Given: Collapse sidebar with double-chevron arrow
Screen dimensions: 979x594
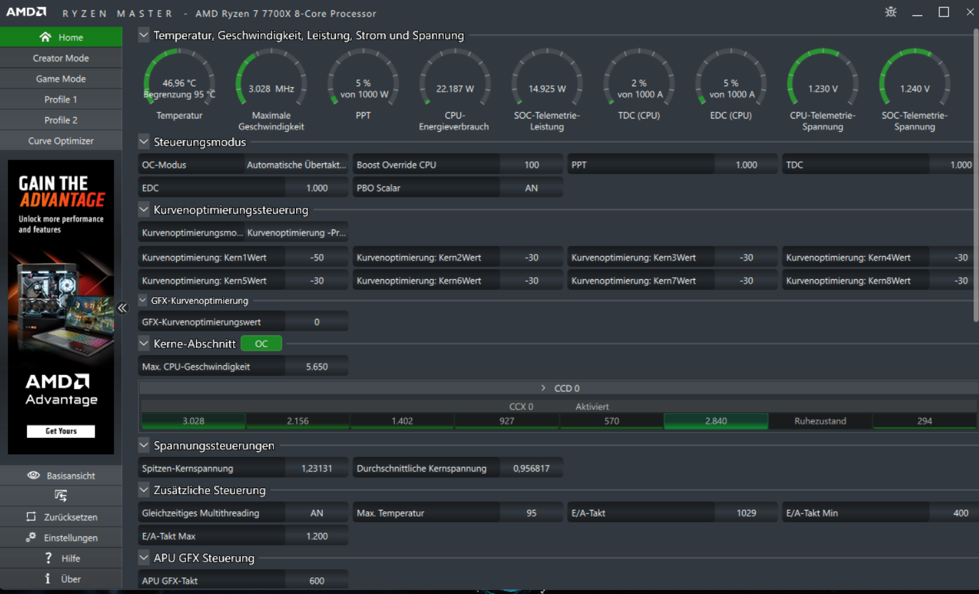Looking at the screenshot, I should click(123, 308).
